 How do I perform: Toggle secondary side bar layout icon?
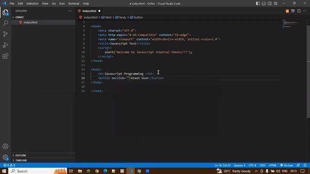tap(269, 3)
